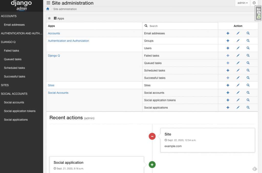The image size is (262, 173).
Task: Click red minus circle for Site action
Action: pos(152,136)
